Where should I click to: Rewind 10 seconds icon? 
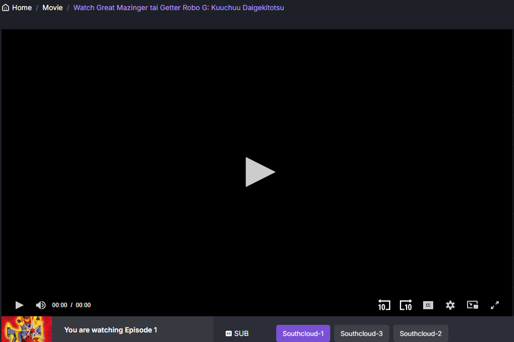click(384, 305)
